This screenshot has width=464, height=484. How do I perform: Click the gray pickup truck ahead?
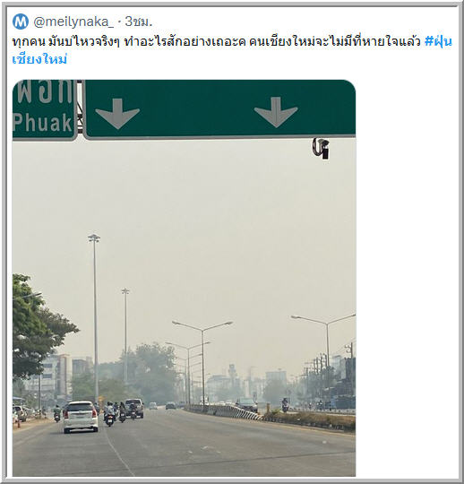pyautogui.click(x=134, y=408)
